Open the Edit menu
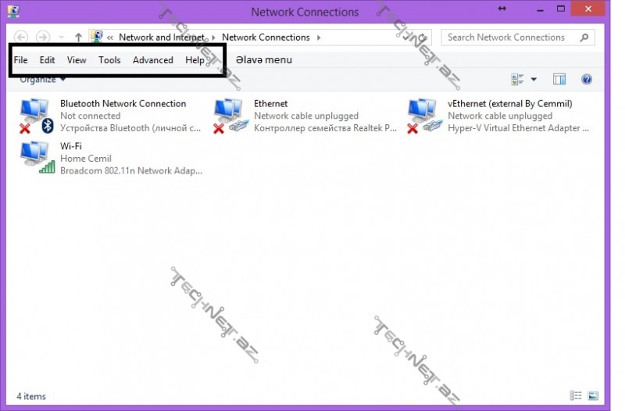This screenshot has width=625, height=411. click(47, 60)
